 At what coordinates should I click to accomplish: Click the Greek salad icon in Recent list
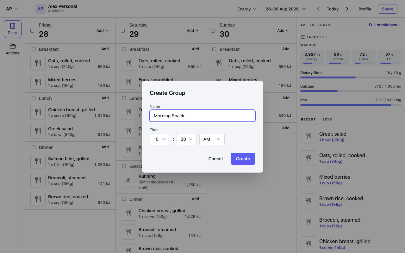coord(308,136)
